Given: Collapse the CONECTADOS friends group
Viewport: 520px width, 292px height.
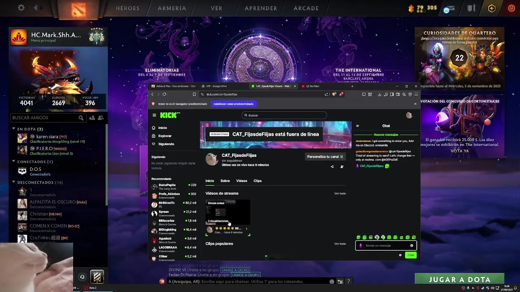Looking at the screenshot, I should 14,162.
